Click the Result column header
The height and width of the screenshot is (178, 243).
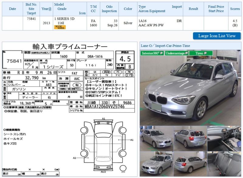pyautogui.click(x=193, y=9)
